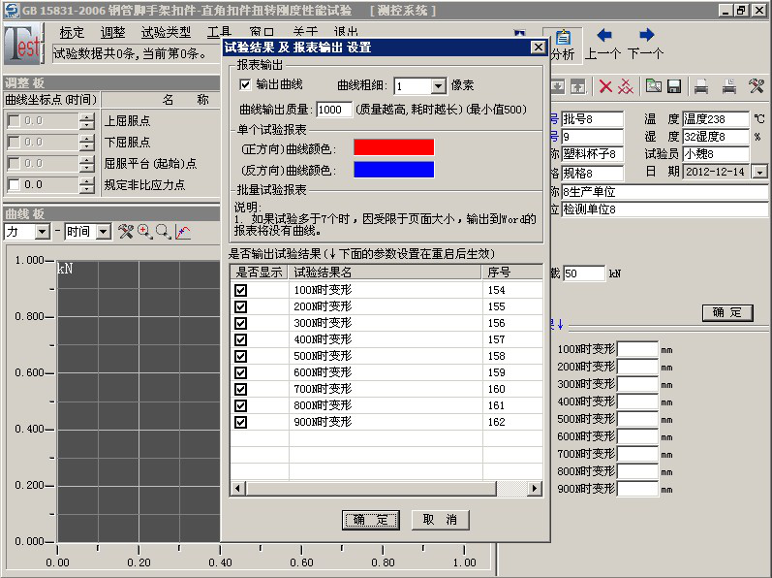The height and width of the screenshot is (578, 772).
Task: Toggle display checkbox for 100N时变形 row
Action: 241,290
